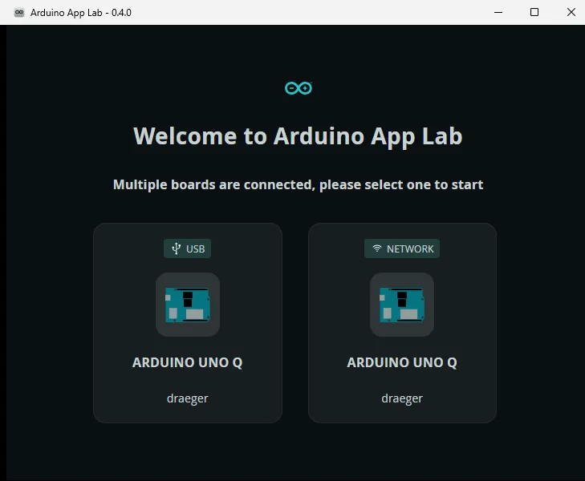Image resolution: width=585 pixels, height=481 pixels.
Task: Maximize the Arduino App Lab window
Action: (x=534, y=12)
